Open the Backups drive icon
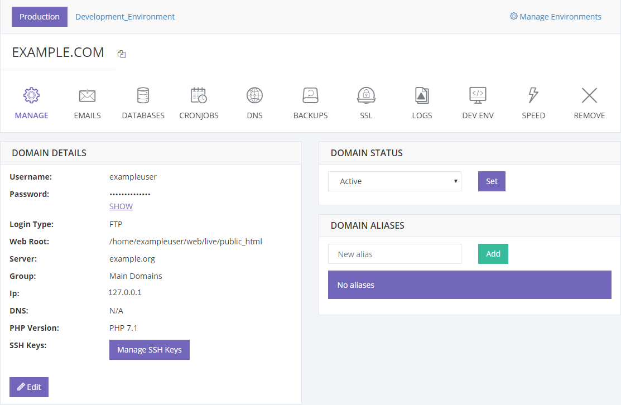This screenshot has height=405, width=621. tap(310, 96)
